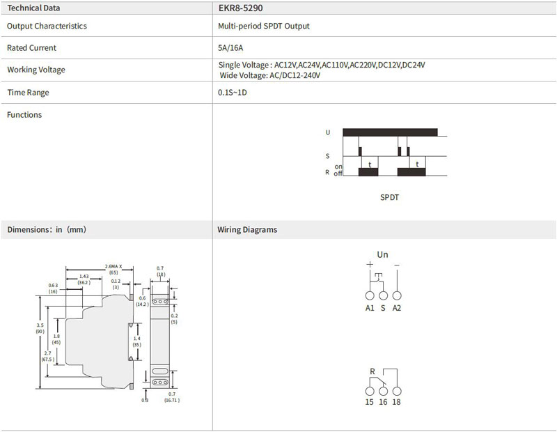Select terminal 16 on the relay diagram

tap(383, 392)
